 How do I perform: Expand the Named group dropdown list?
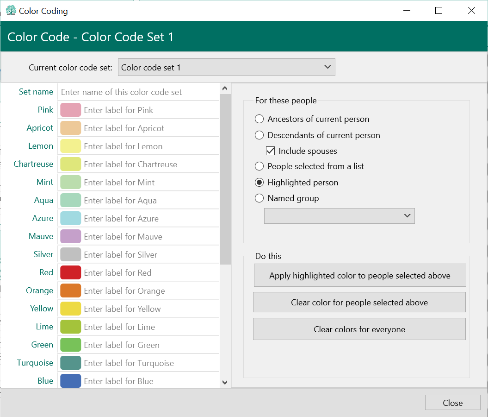[339, 216]
